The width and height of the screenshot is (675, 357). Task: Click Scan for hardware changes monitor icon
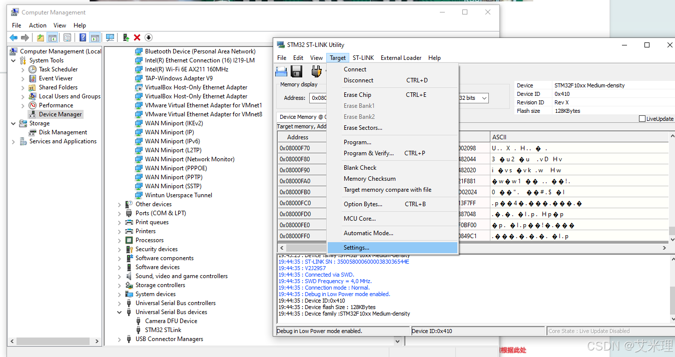pyautogui.click(x=110, y=37)
